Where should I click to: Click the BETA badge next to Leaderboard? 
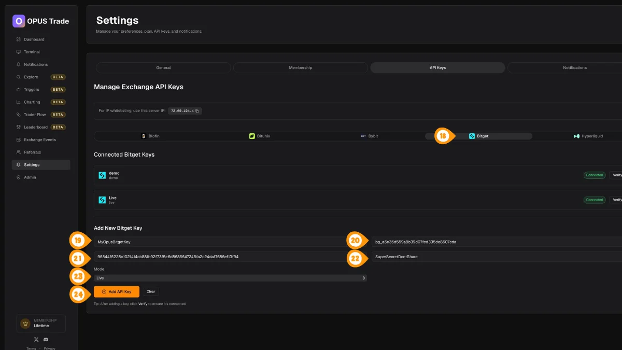click(x=58, y=127)
